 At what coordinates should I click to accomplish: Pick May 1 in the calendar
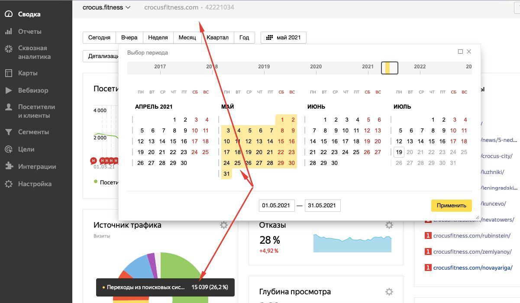[x=282, y=120]
